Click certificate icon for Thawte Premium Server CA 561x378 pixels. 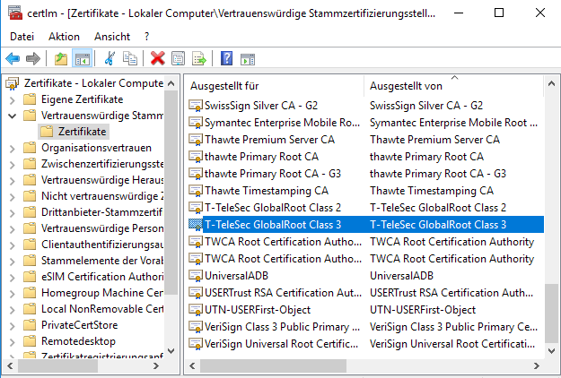tap(196, 140)
